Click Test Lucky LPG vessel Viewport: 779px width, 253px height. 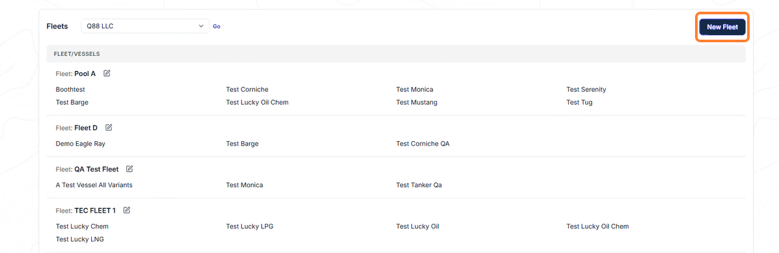click(250, 227)
